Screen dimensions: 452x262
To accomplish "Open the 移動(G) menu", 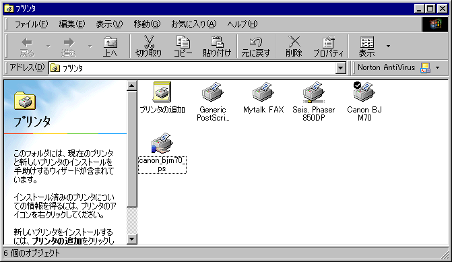I will click(147, 24).
